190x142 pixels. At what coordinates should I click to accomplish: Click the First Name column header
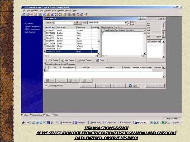[x=84, y=28]
